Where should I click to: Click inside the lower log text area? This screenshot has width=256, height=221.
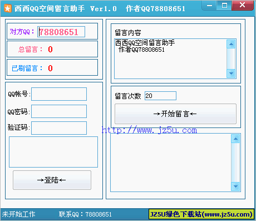[x=171, y=163]
